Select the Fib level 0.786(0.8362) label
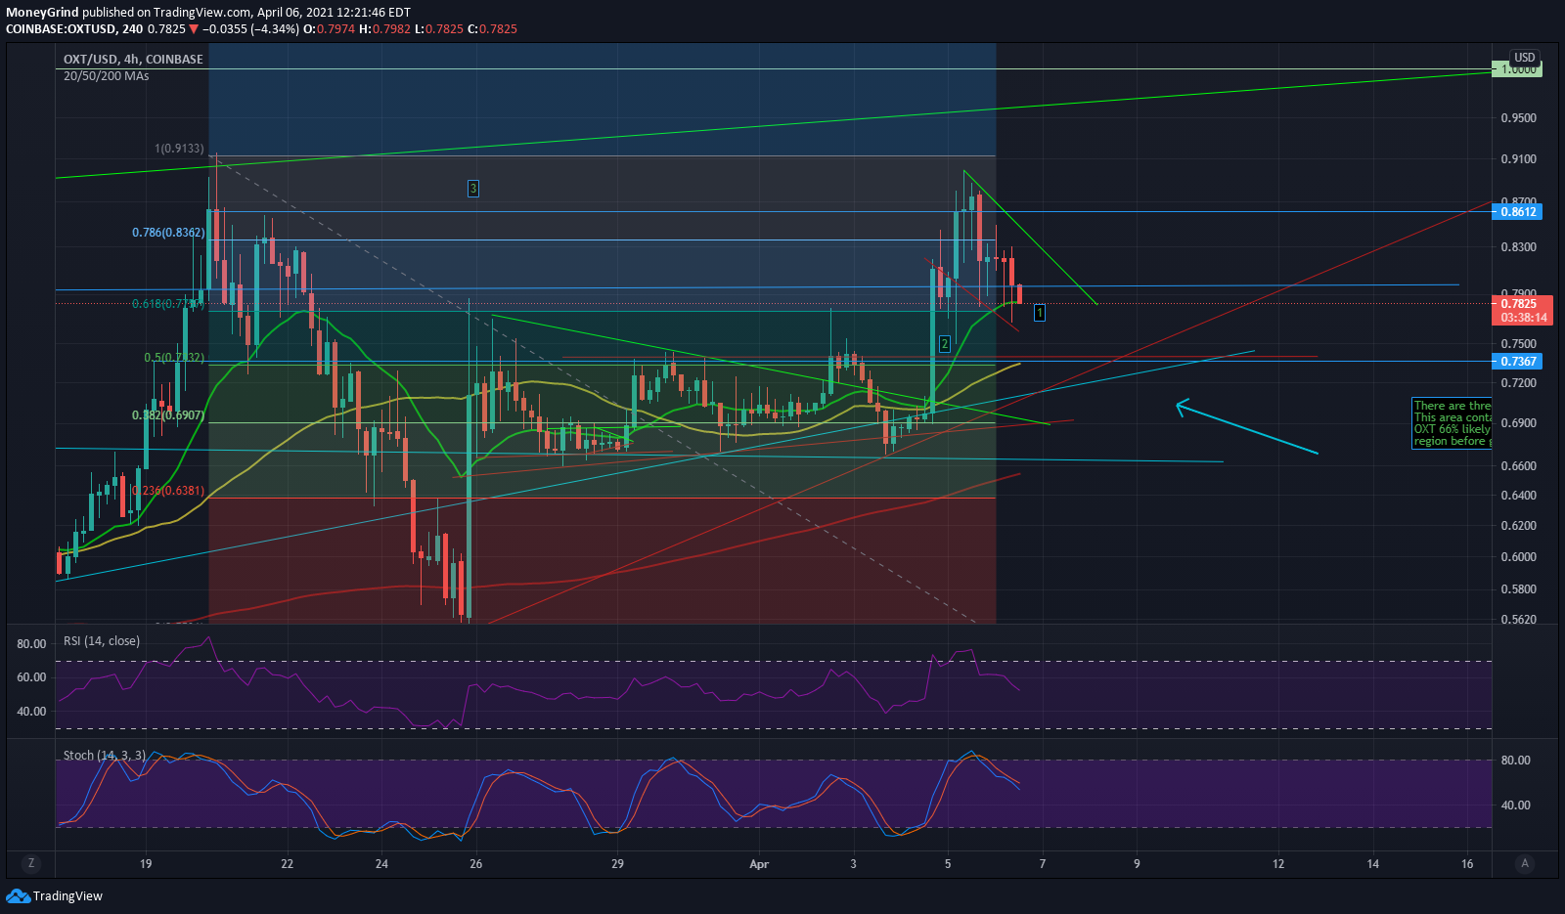Image resolution: width=1565 pixels, height=914 pixels. (x=168, y=233)
